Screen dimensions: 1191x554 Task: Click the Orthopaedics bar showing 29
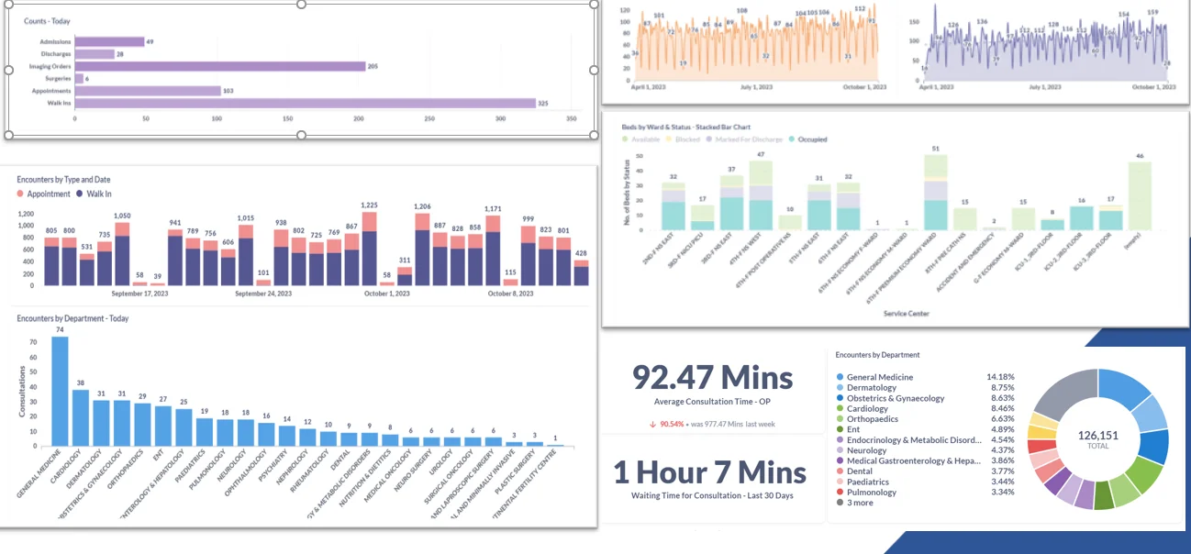tap(142, 424)
